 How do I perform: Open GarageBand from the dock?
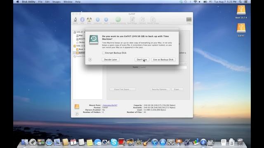(x=146, y=142)
